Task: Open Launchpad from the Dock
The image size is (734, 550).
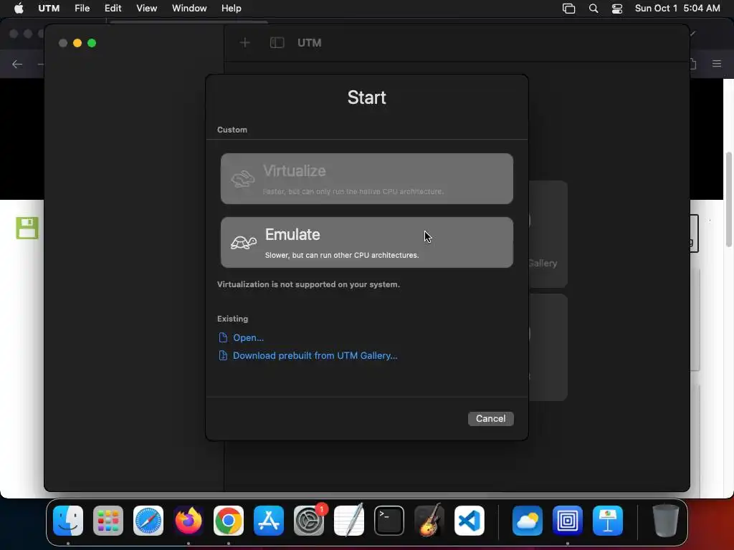Action: click(108, 521)
